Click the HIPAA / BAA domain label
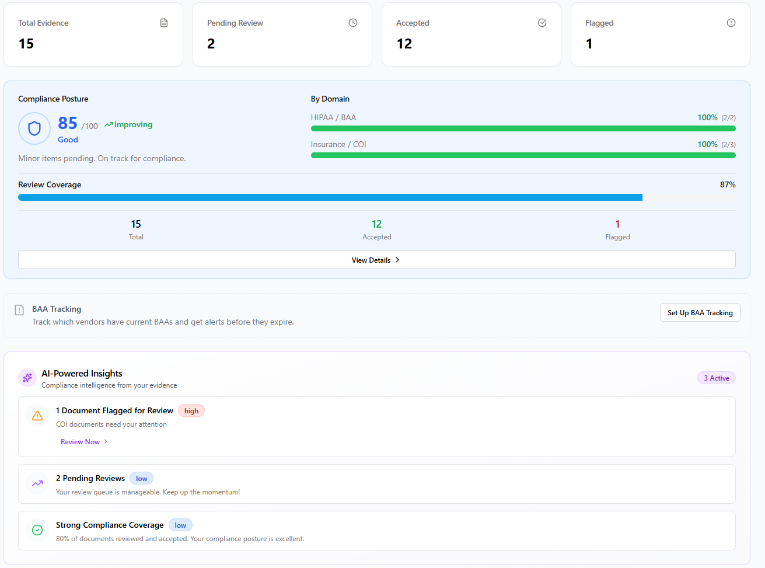Viewport: 765px width, 568px height. click(333, 117)
